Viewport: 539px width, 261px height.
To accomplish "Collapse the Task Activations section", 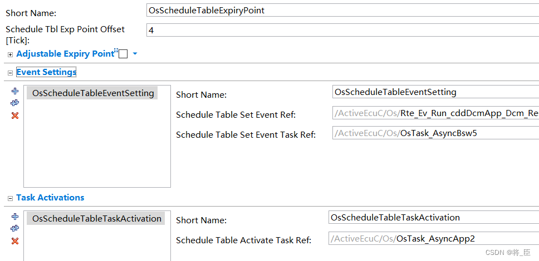I will [x=11, y=199].
